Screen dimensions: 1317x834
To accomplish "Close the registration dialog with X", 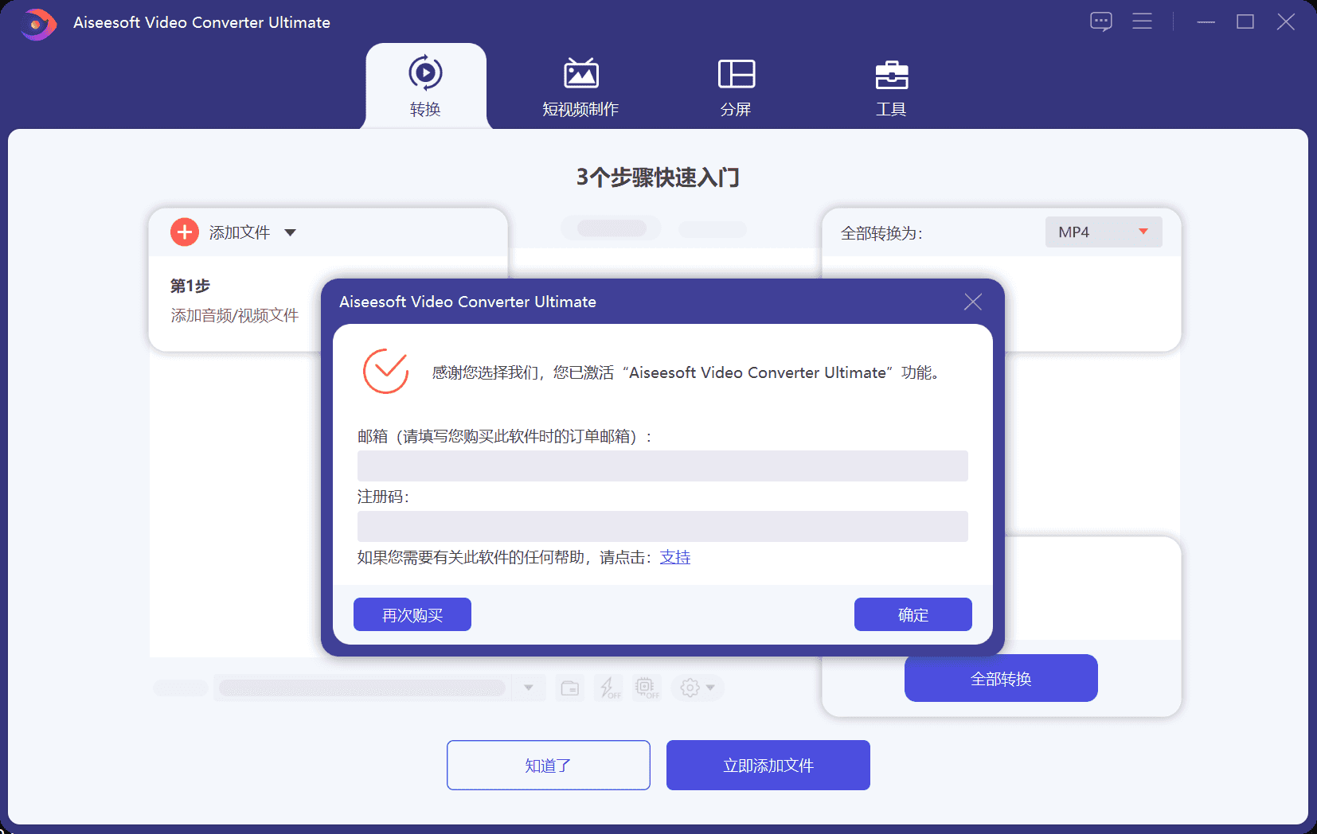I will click(x=972, y=302).
